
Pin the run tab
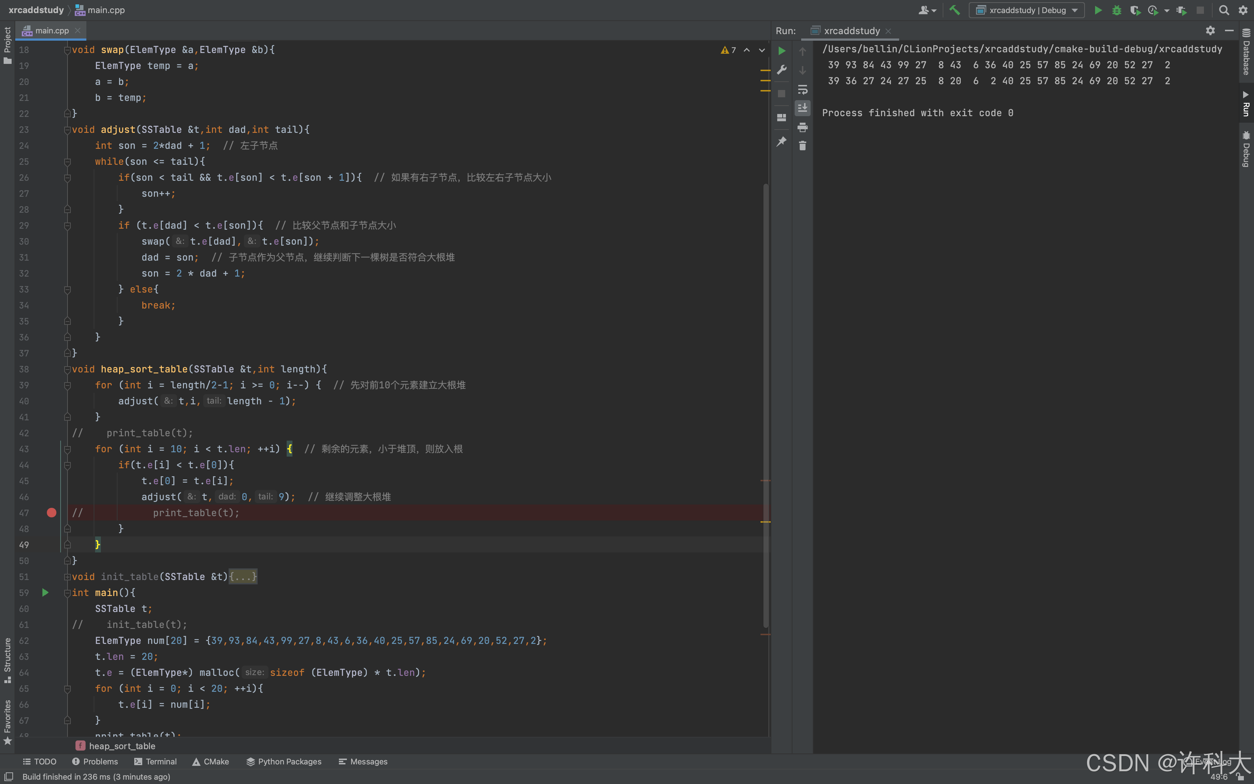point(782,142)
